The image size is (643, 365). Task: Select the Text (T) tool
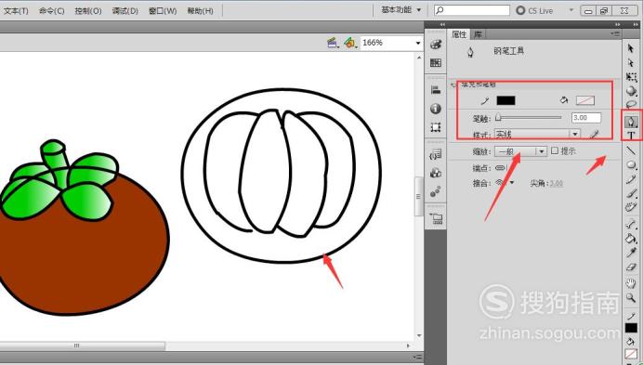[631, 136]
